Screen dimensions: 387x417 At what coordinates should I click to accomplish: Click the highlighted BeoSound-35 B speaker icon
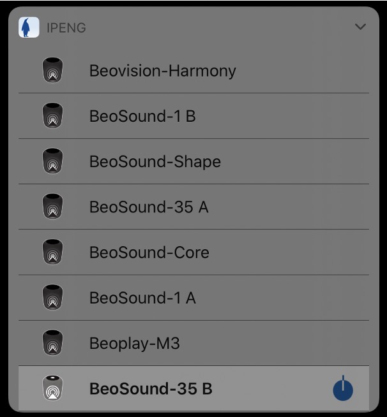(53, 388)
